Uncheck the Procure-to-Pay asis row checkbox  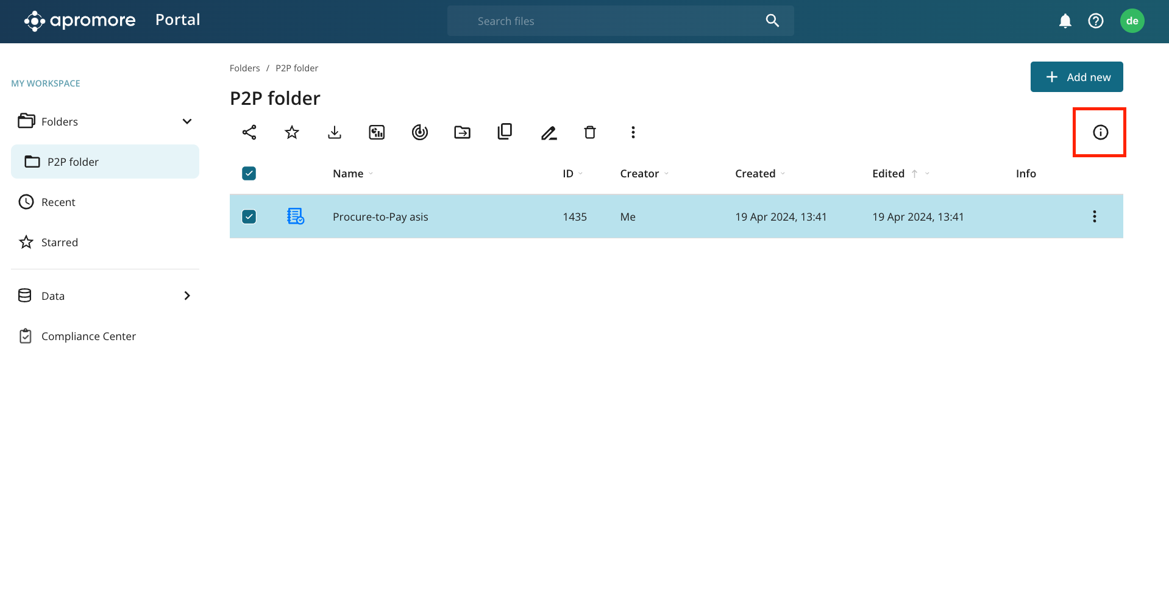point(249,216)
